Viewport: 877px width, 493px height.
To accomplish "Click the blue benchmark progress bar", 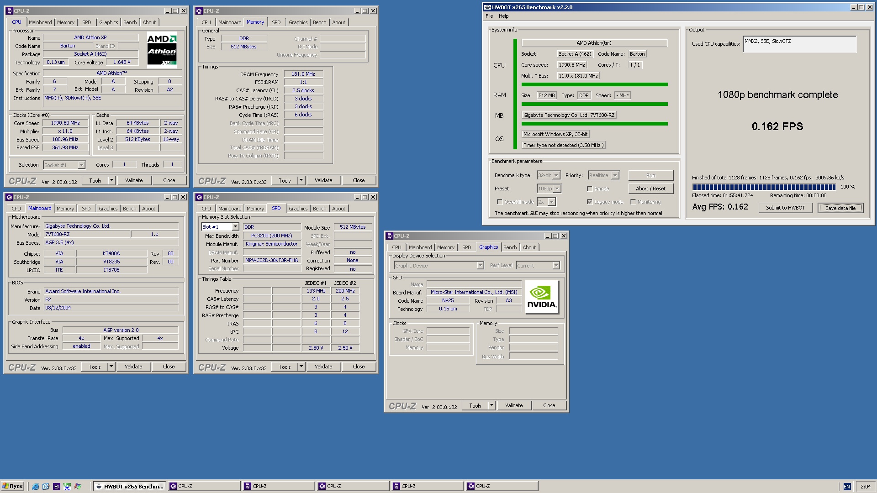I will point(764,187).
